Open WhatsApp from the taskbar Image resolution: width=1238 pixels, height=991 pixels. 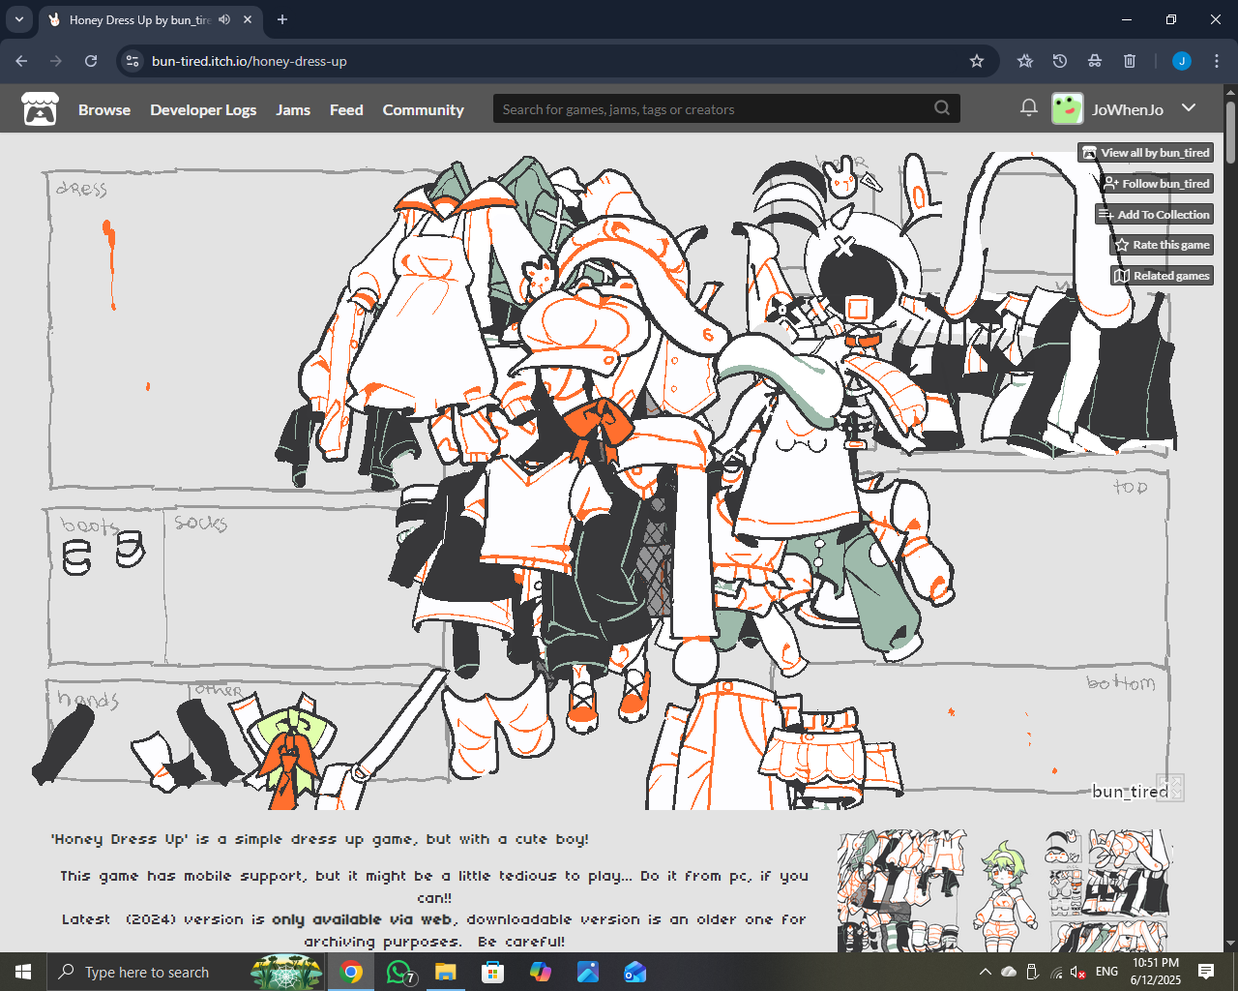398,972
